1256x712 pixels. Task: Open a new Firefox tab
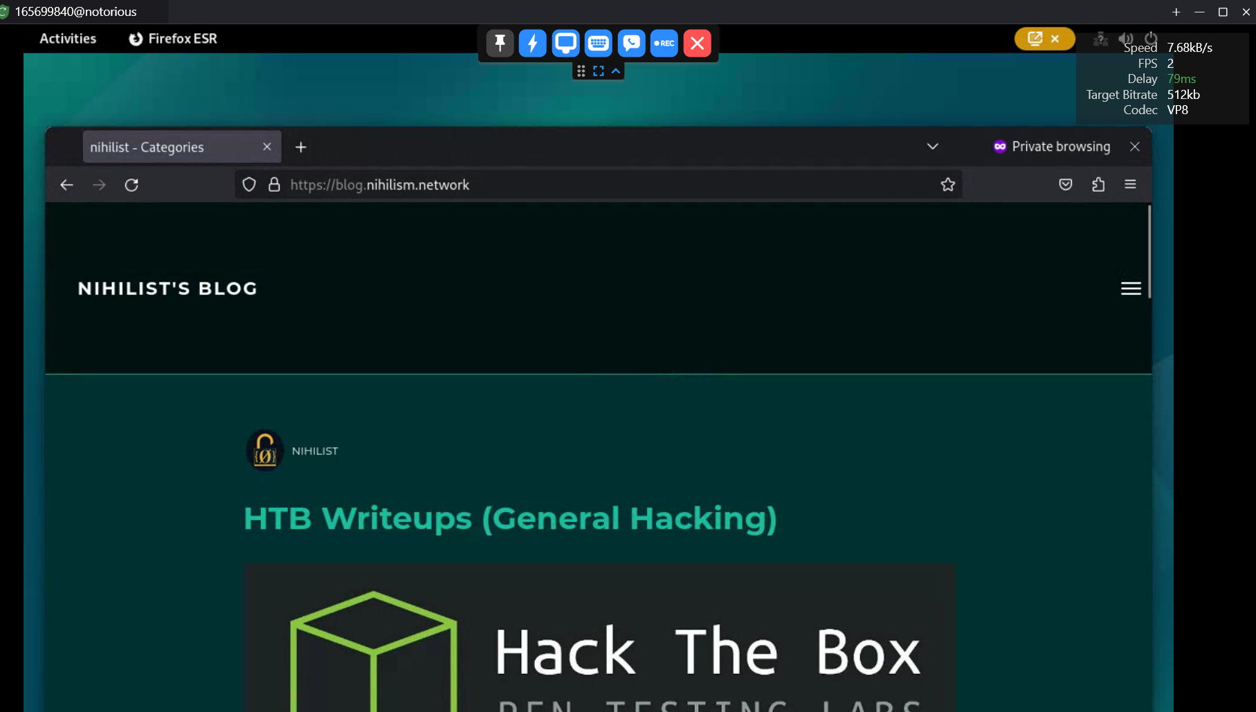[300, 147]
